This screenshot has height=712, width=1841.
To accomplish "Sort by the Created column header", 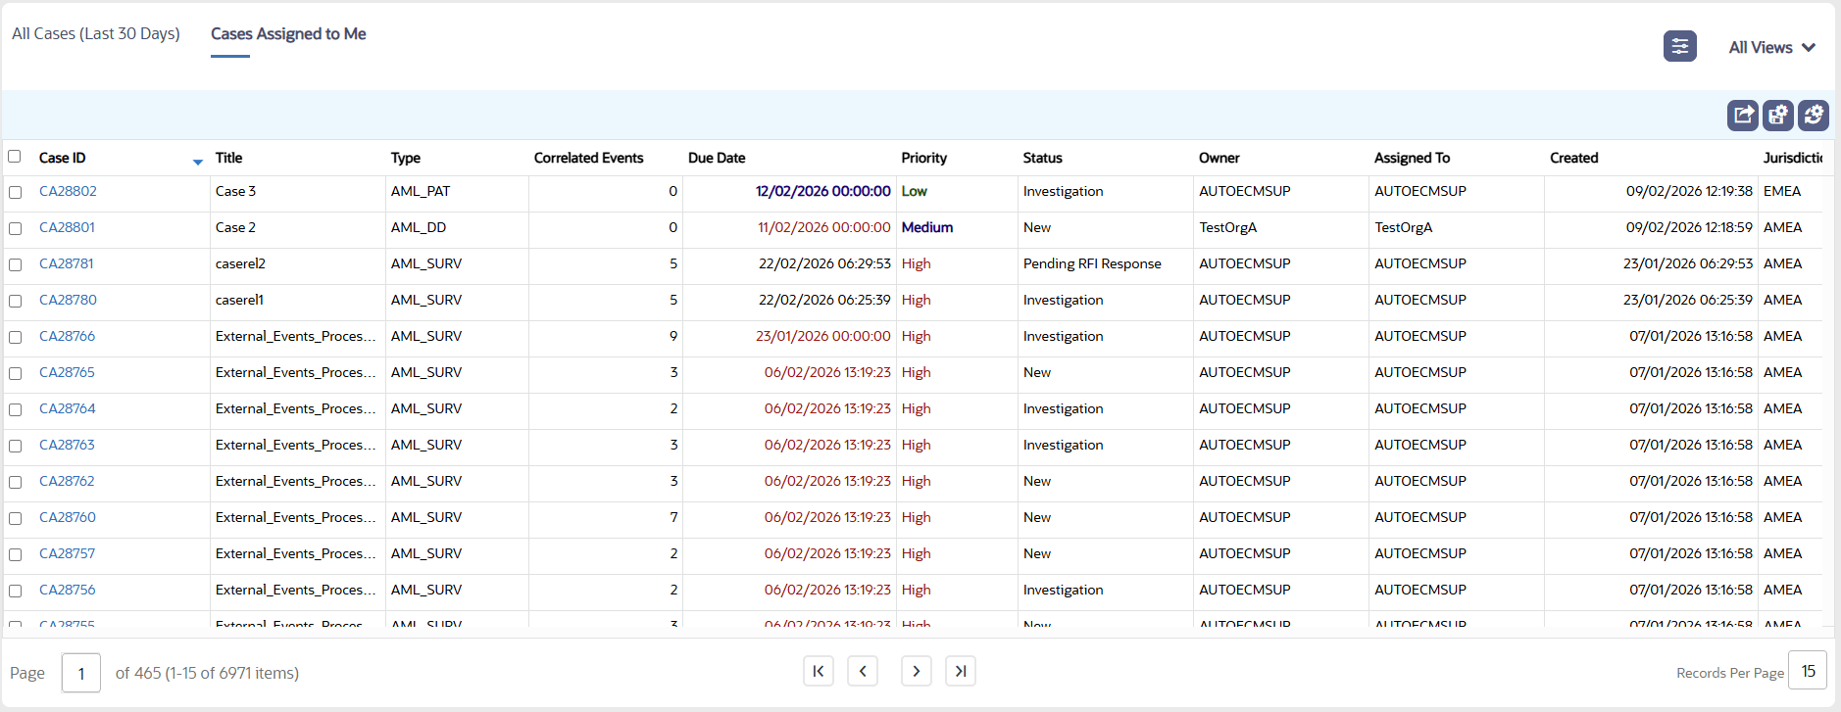I will point(1574,158).
